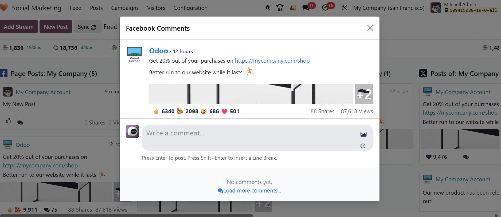This screenshot has width=501, height=217.
Task: Click the Odoo author link in dialog
Action: coord(158,51)
